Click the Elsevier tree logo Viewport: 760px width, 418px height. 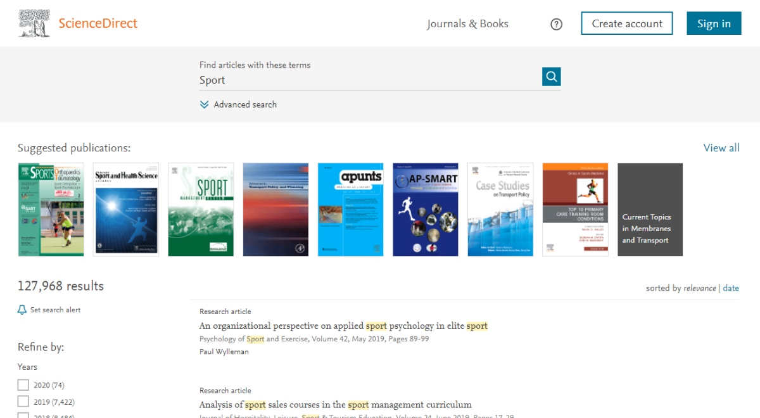(x=34, y=23)
